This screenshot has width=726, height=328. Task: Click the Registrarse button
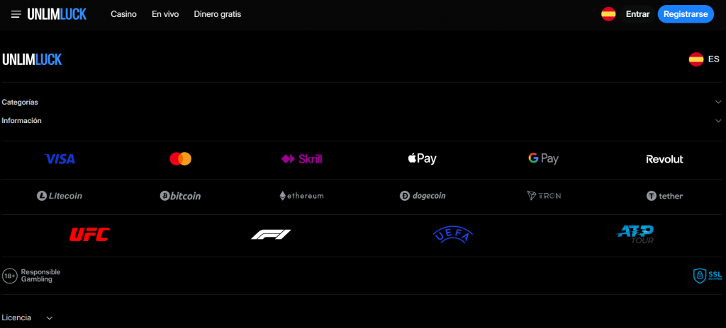pos(686,14)
